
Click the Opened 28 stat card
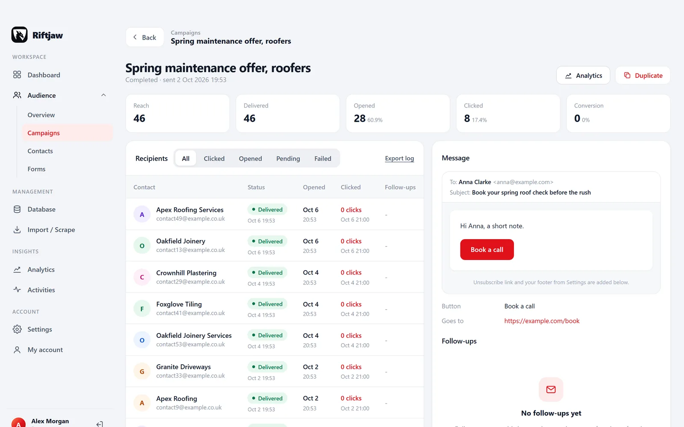point(398,113)
